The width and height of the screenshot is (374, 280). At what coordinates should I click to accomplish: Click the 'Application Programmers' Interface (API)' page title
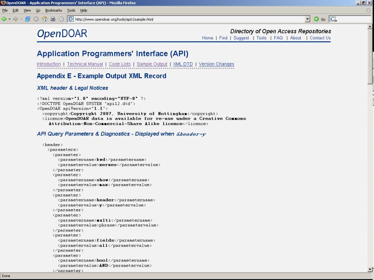coord(112,54)
